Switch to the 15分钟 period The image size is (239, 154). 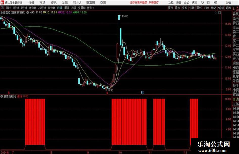(32, 8)
